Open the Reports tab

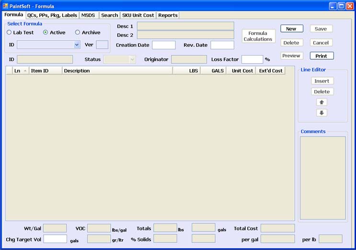pos(168,15)
